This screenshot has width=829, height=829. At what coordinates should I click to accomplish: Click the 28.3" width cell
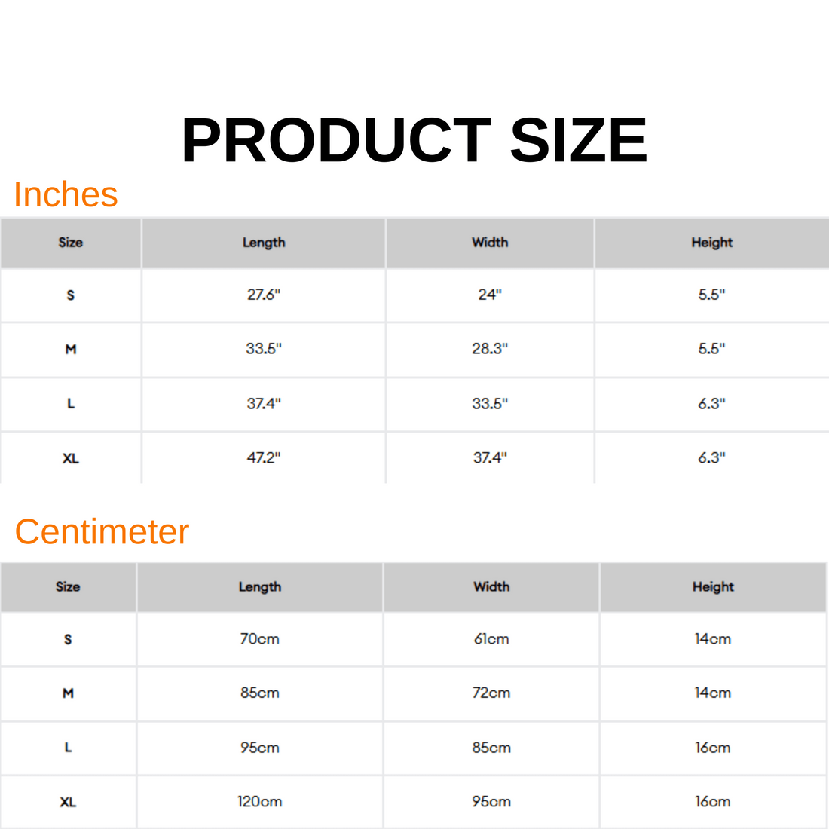[x=490, y=349]
